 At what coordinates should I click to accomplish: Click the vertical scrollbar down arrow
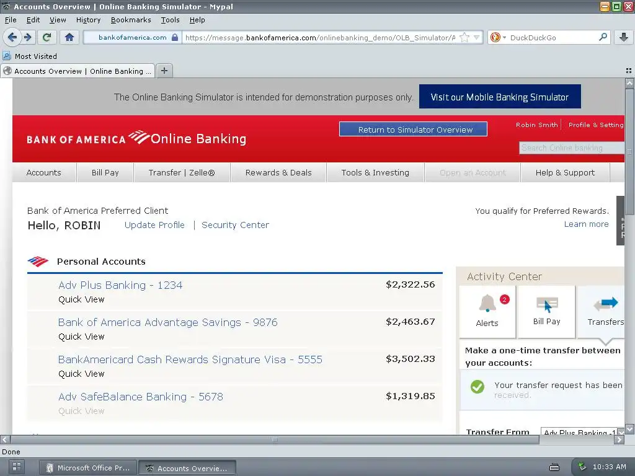[629, 429]
